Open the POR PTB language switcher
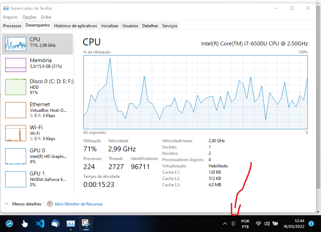This screenshot has width=321, height=232. (245, 224)
